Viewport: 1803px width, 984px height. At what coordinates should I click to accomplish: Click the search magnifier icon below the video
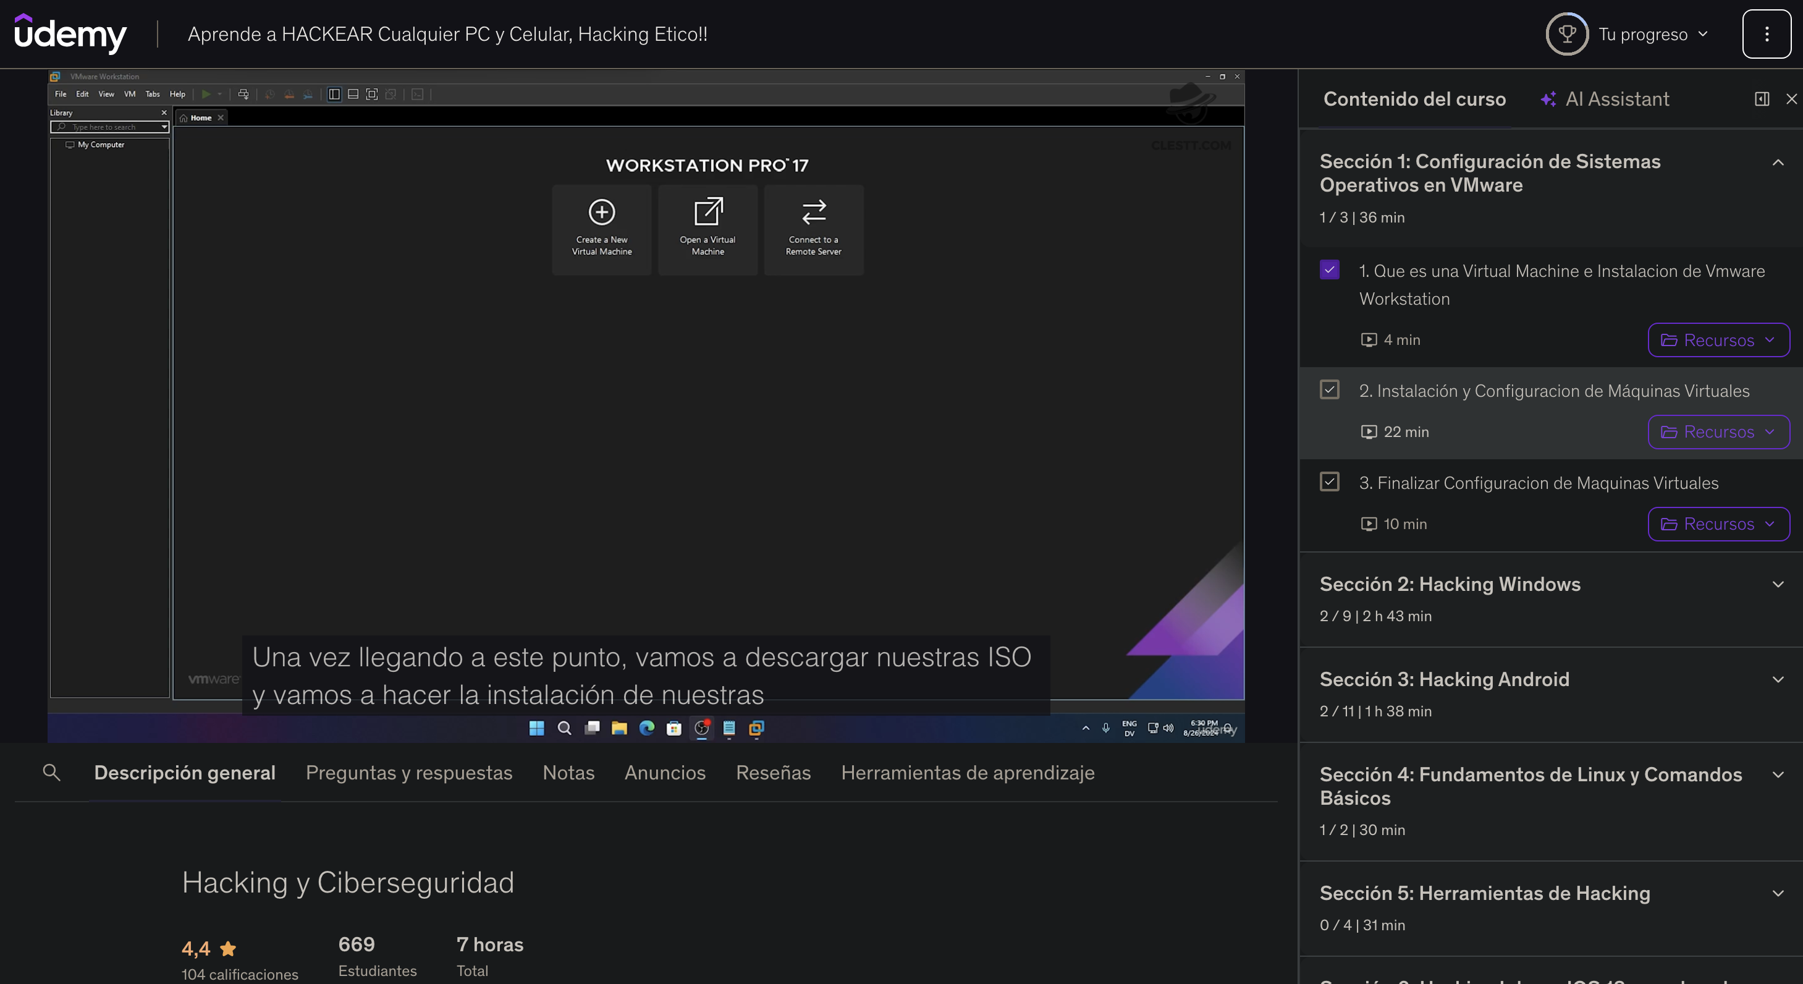click(51, 773)
